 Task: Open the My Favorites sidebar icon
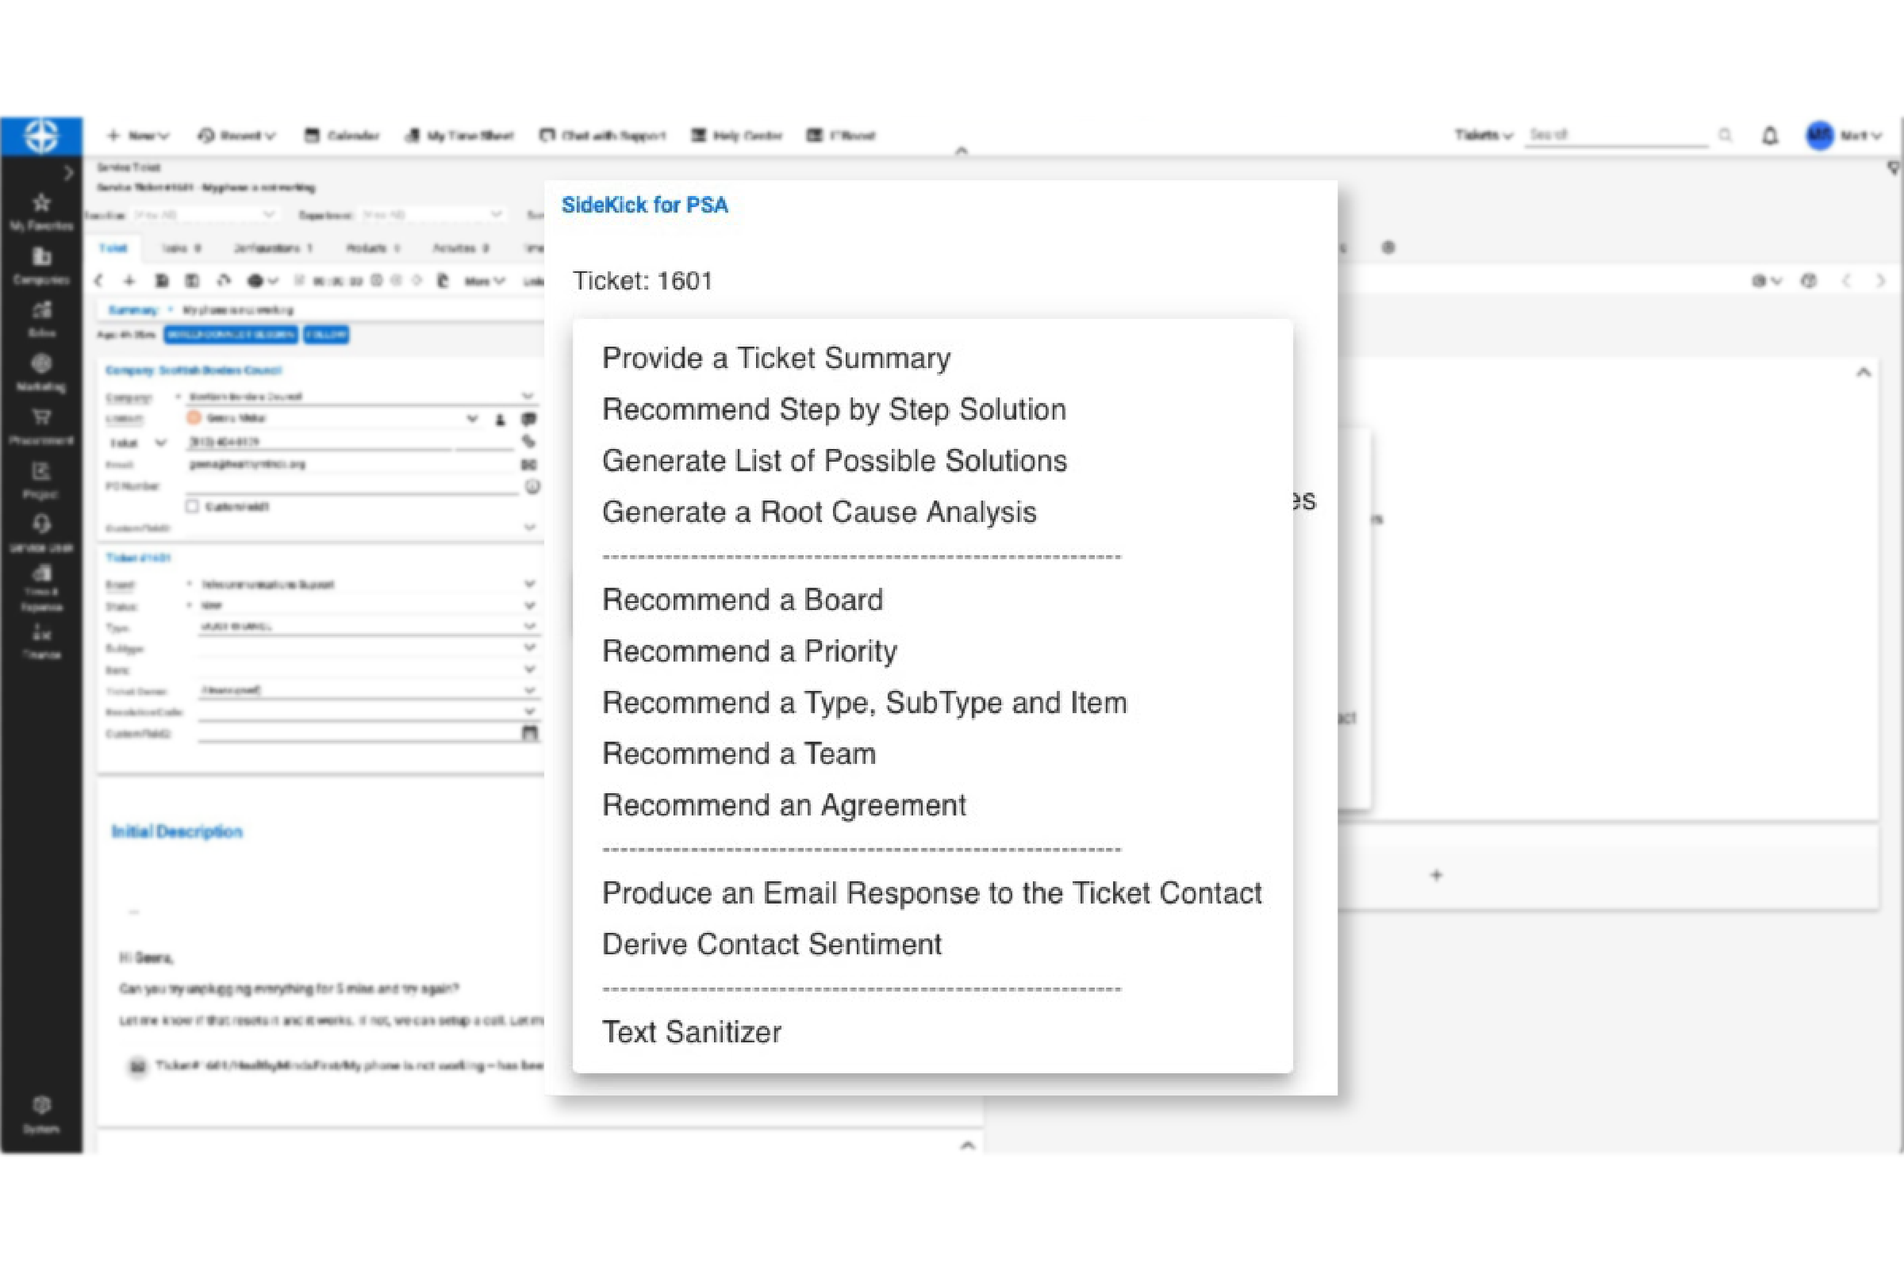point(41,202)
